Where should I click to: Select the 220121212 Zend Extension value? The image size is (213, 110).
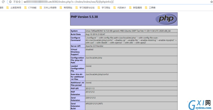click(91, 98)
